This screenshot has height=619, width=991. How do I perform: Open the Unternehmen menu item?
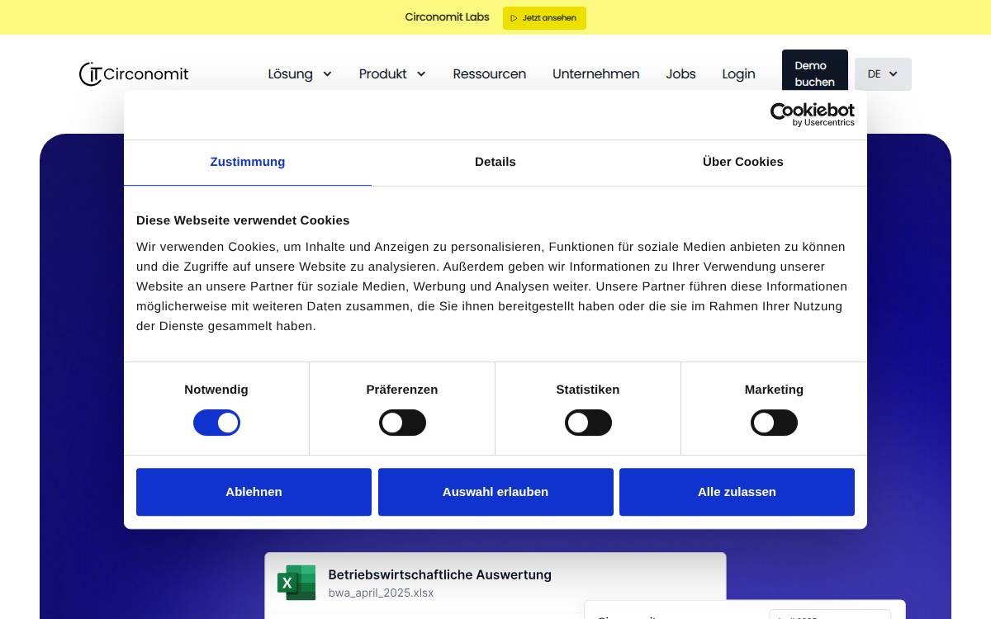pyautogui.click(x=596, y=74)
